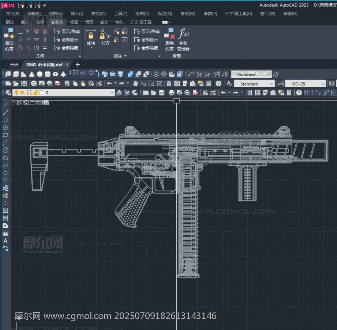The height and width of the screenshot is (330, 337).
Task: Toggle layer 0 freeze sun icon
Action: click(x=22, y=93)
